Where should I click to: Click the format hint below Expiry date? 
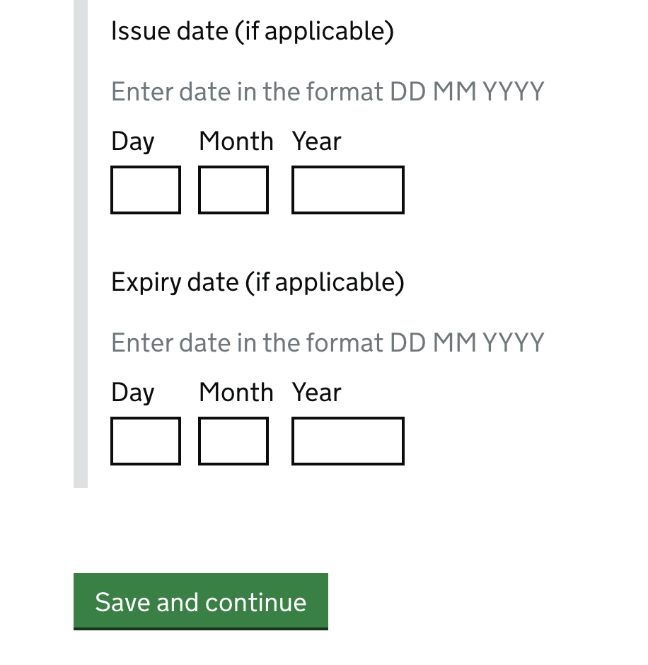(328, 342)
